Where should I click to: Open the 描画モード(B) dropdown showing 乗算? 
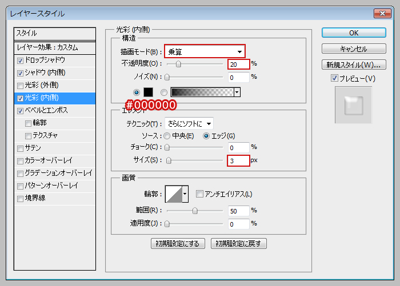205,51
